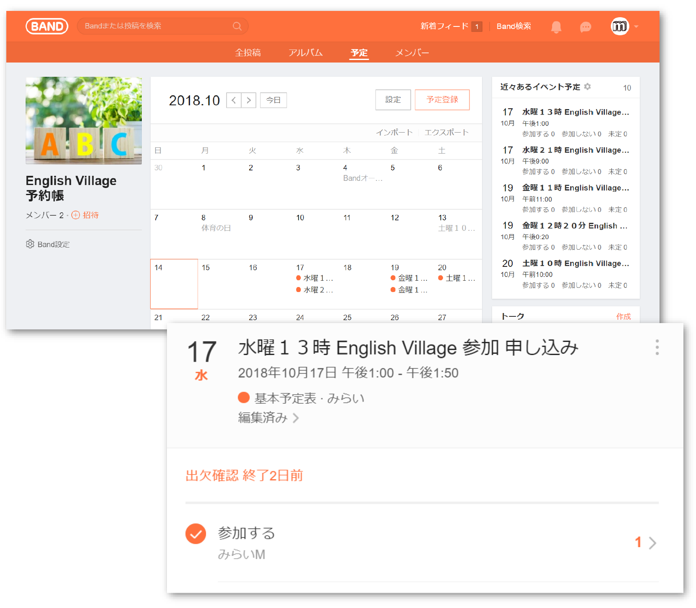Switch to the アルバム tab
Screen dimensions: 696x608
tap(305, 53)
